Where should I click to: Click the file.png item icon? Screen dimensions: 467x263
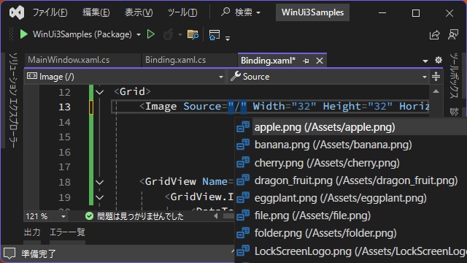click(243, 215)
